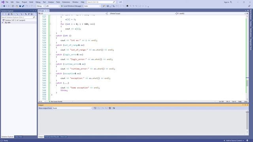Click Sync with Active Document icon
Viewport: 253px width, 142px height.
(x=26, y=14)
